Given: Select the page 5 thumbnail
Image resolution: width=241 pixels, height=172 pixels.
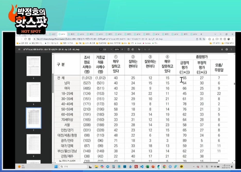Looking at the screenshot, I should click(x=34, y=66).
